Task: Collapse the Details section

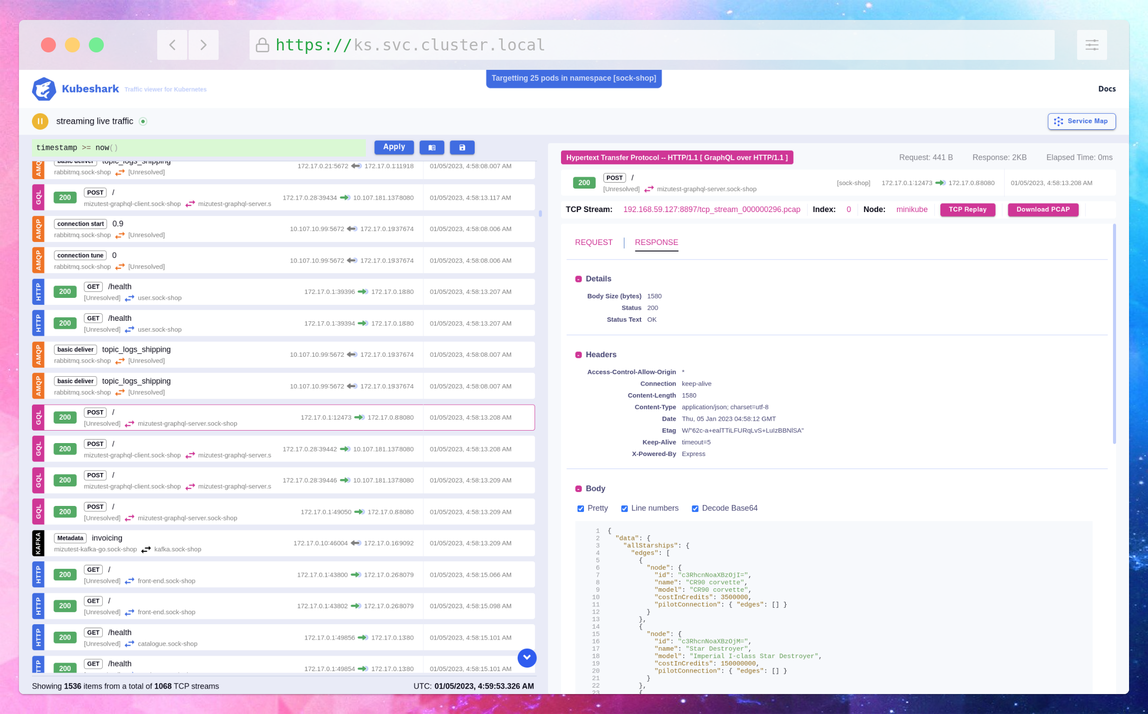Action: 578,279
